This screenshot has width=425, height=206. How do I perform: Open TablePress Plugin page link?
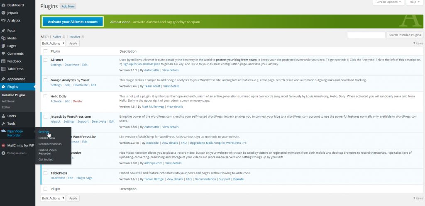pyautogui.click(x=84, y=178)
